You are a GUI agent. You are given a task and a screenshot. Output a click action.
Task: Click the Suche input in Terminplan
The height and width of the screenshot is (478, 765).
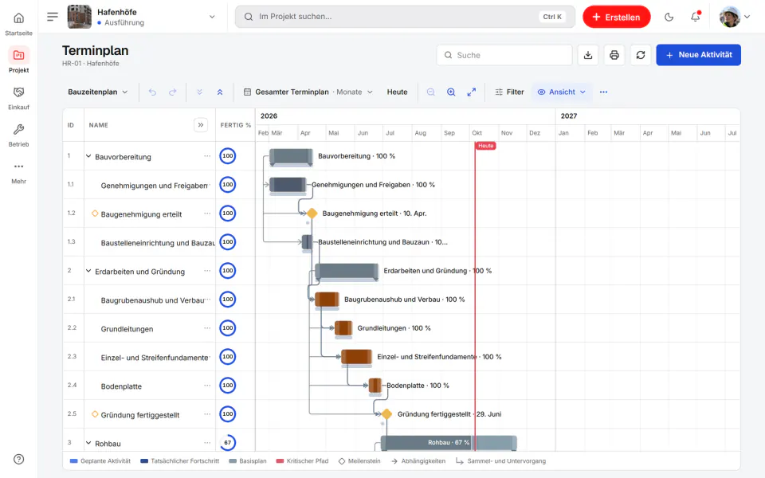pyautogui.click(x=504, y=55)
